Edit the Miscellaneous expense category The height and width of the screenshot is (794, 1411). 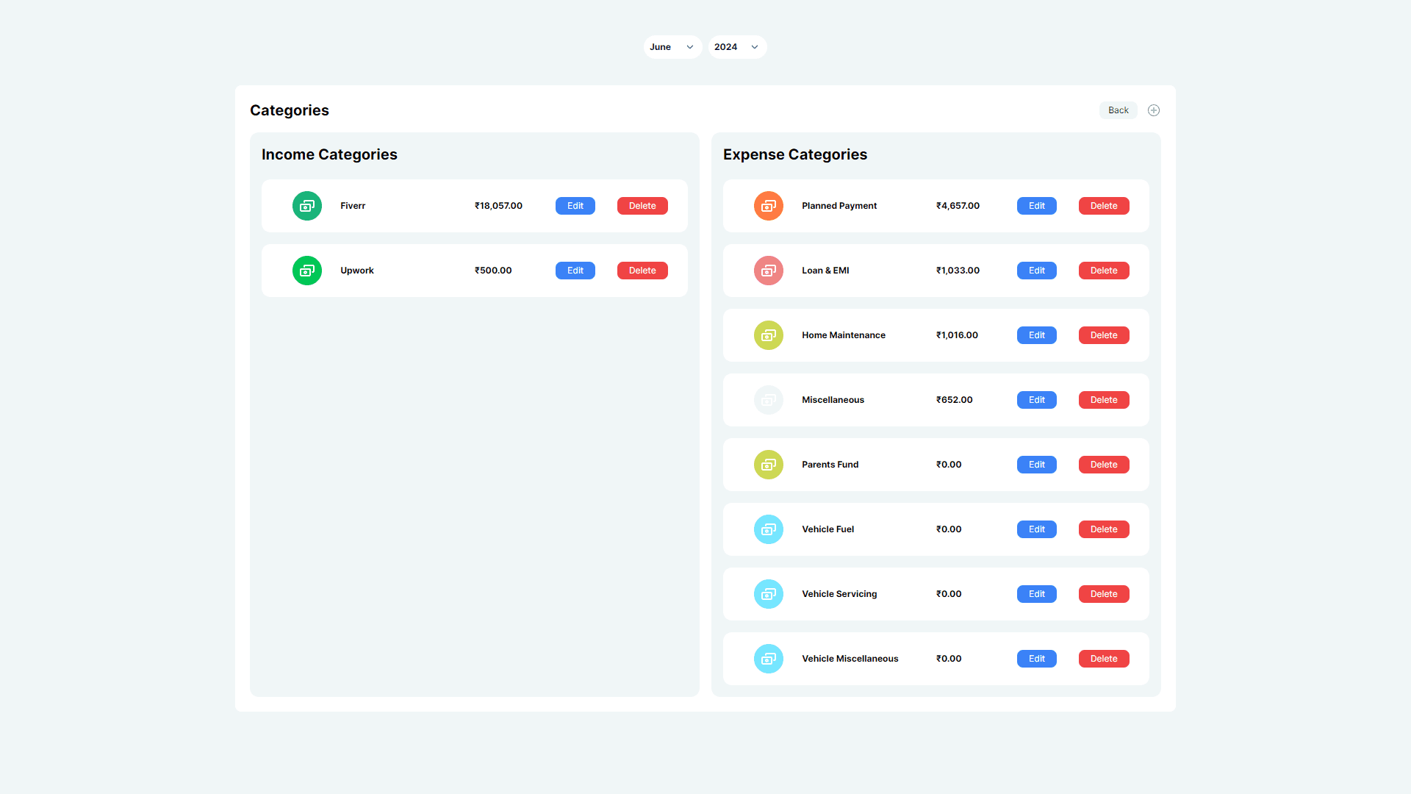tap(1036, 399)
